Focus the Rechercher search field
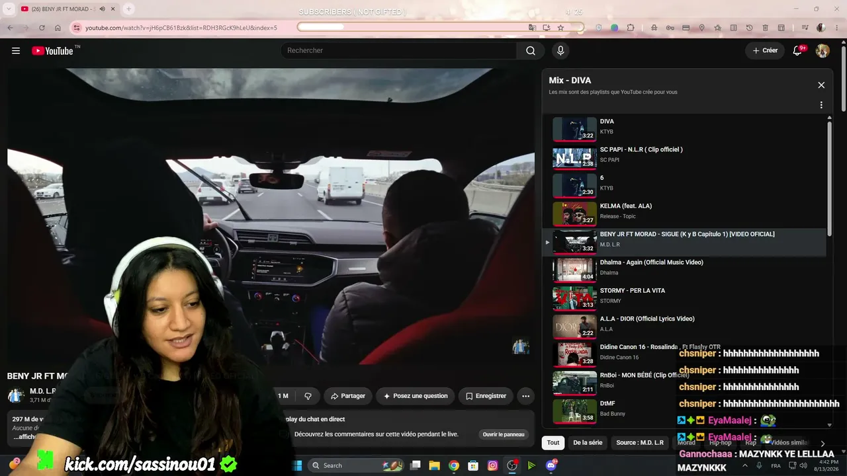 pos(398,51)
